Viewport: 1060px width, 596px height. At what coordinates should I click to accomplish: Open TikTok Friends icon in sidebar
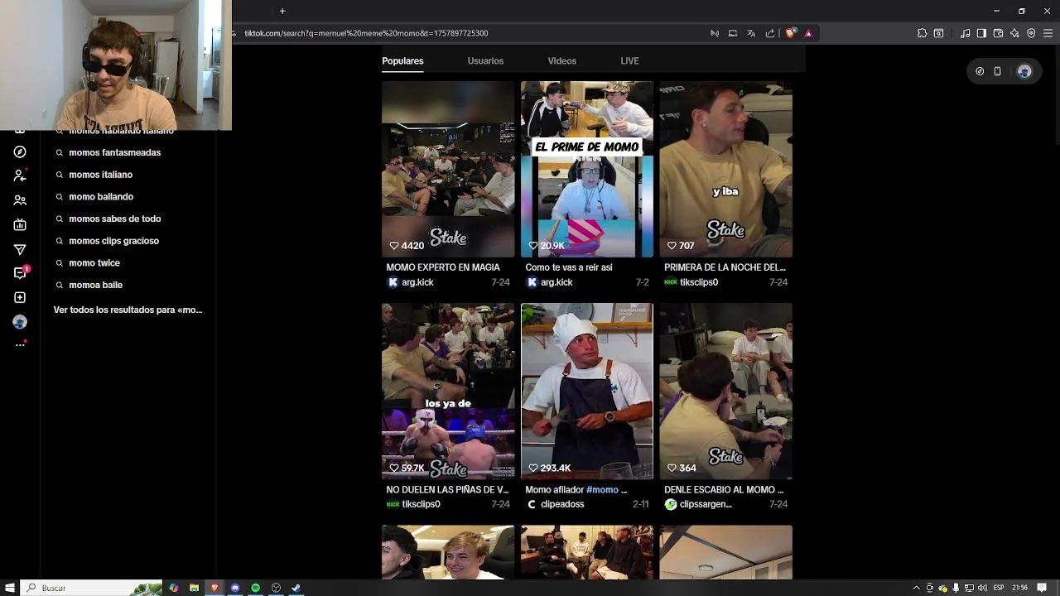(x=20, y=200)
